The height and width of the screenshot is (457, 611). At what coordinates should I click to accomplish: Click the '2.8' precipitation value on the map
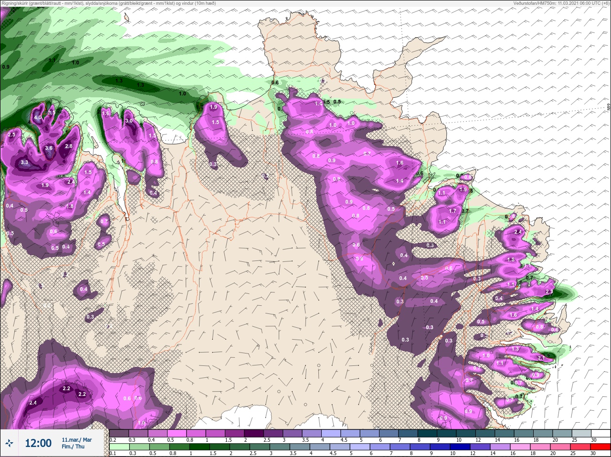tap(69, 146)
